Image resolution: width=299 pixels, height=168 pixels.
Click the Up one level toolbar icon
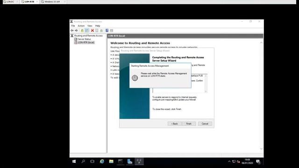click(x=82, y=30)
